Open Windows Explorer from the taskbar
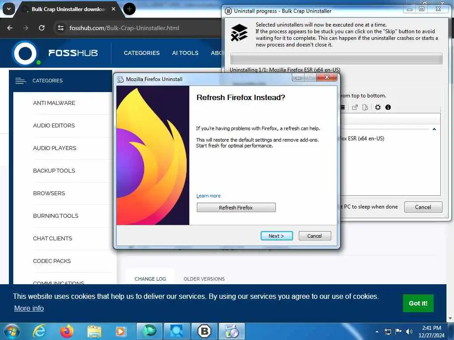The image size is (454, 340). 94,331
